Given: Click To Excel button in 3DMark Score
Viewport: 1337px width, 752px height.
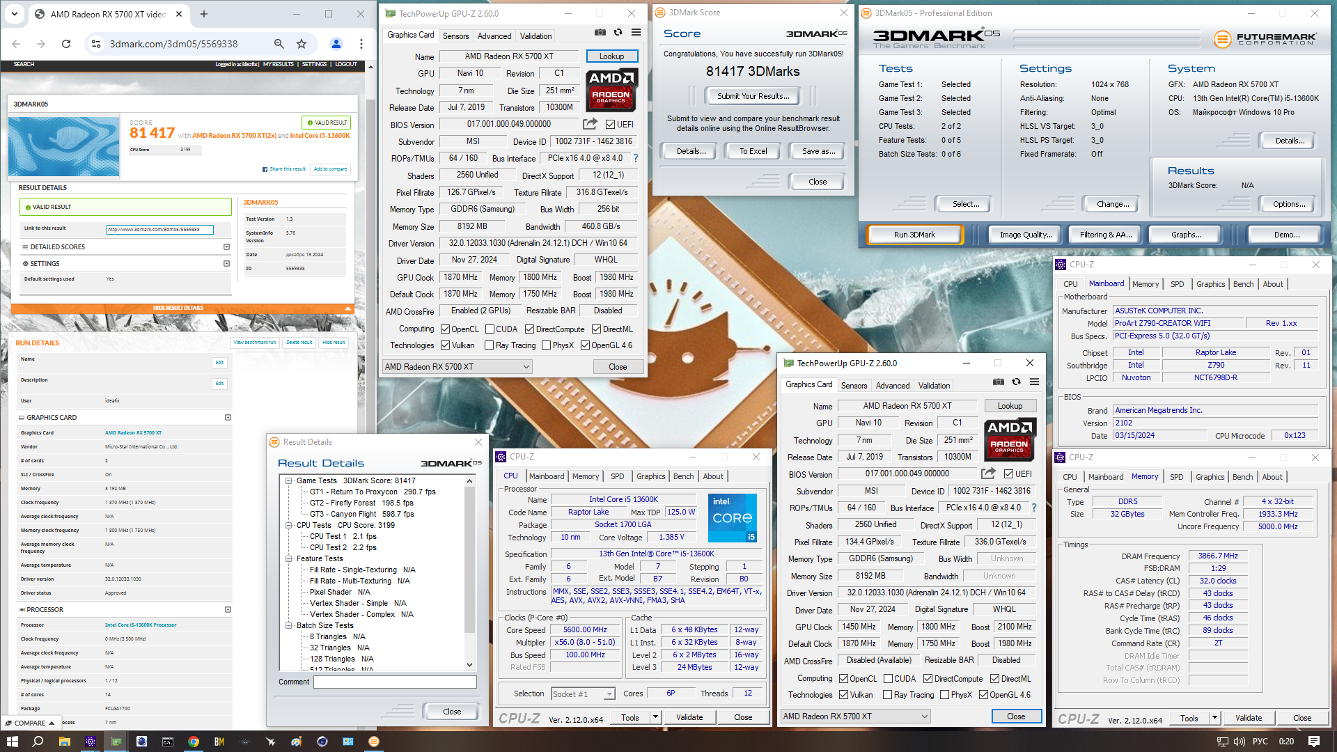Looking at the screenshot, I should [x=753, y=151].
